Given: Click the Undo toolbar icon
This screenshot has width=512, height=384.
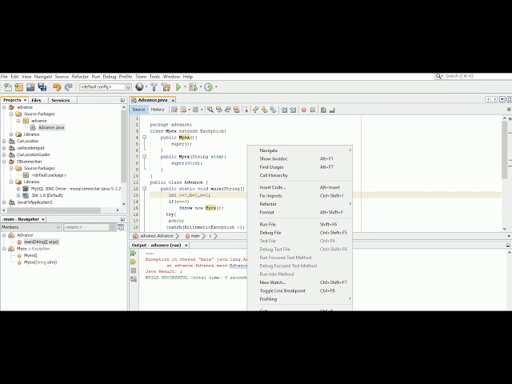Looking at the screenshot, I should coord(57,87).
